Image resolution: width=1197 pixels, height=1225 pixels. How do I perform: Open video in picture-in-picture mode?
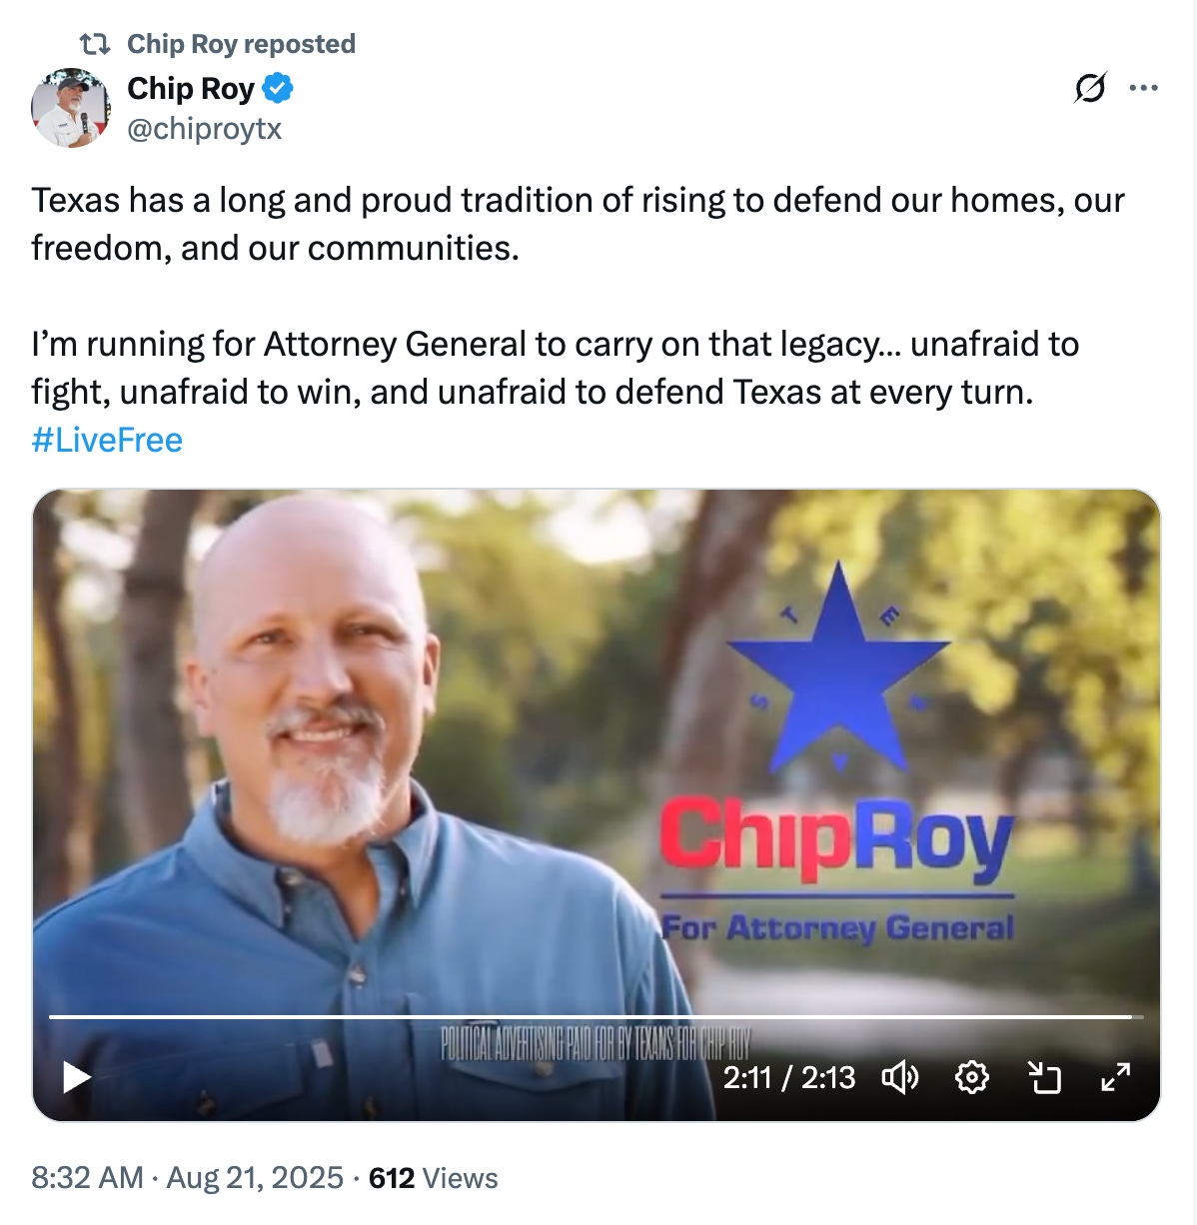pos(1044,1077)
